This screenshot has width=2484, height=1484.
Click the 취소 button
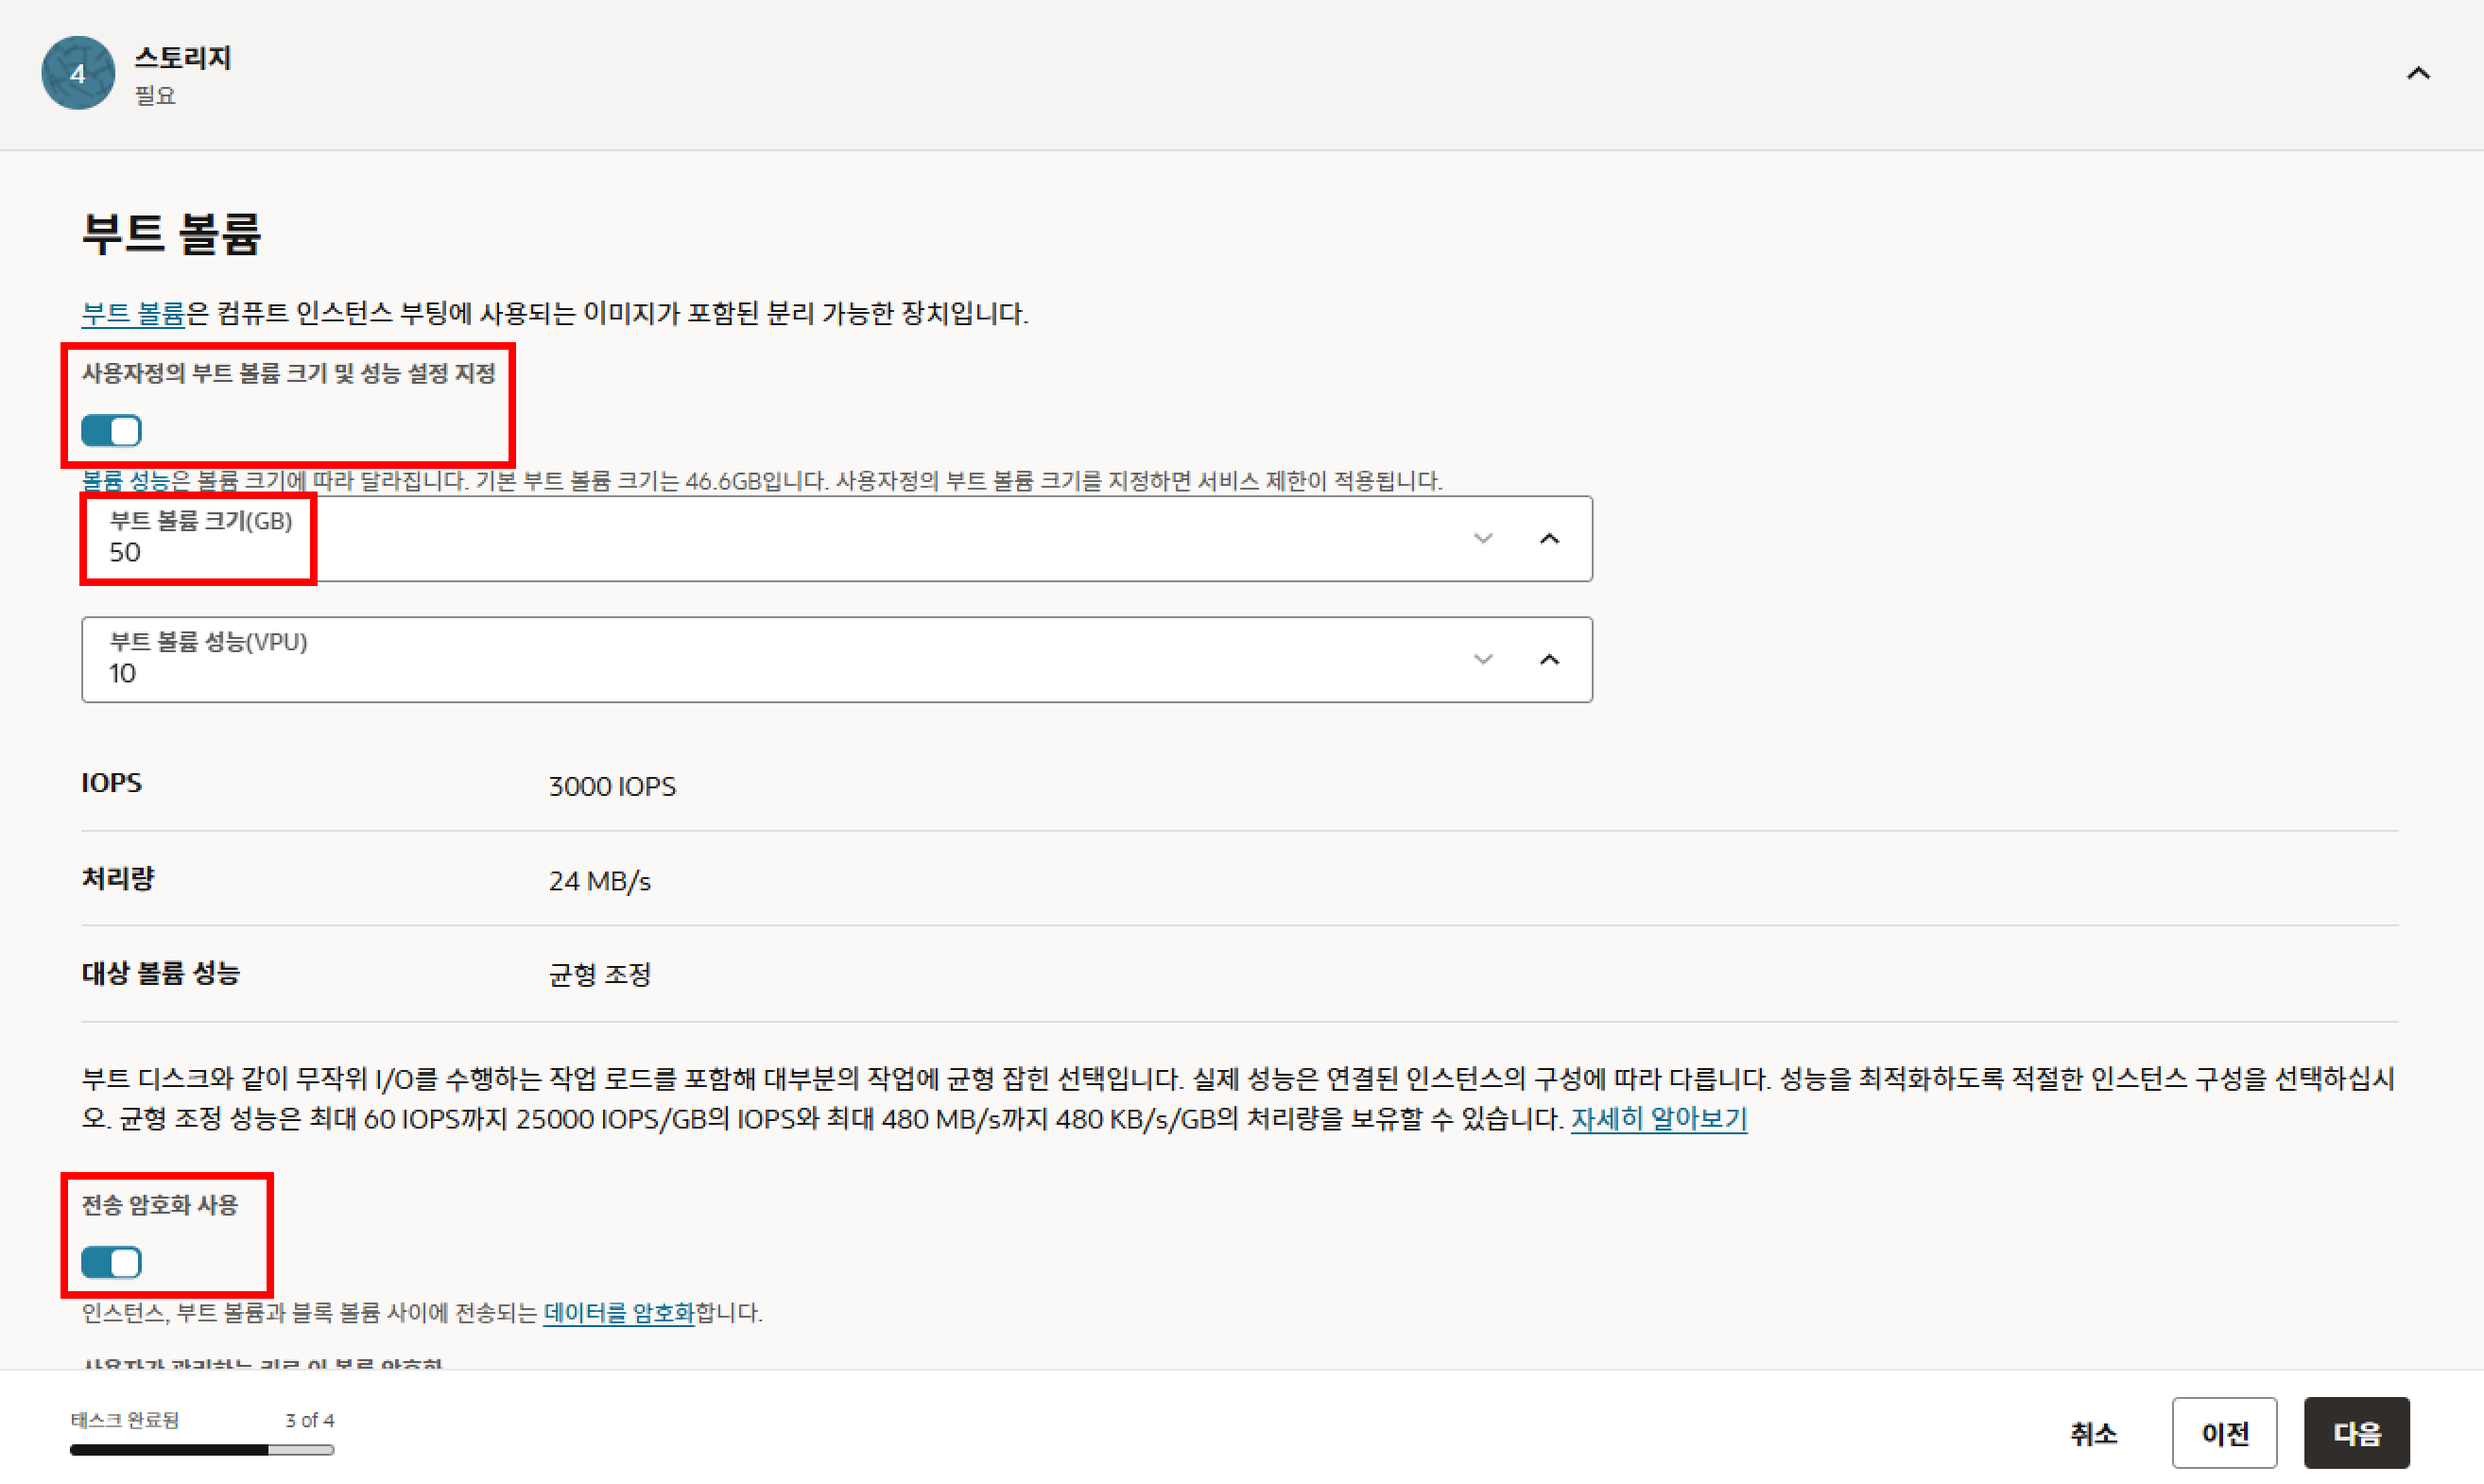pyautogui.click(x=2092, y=1433)
